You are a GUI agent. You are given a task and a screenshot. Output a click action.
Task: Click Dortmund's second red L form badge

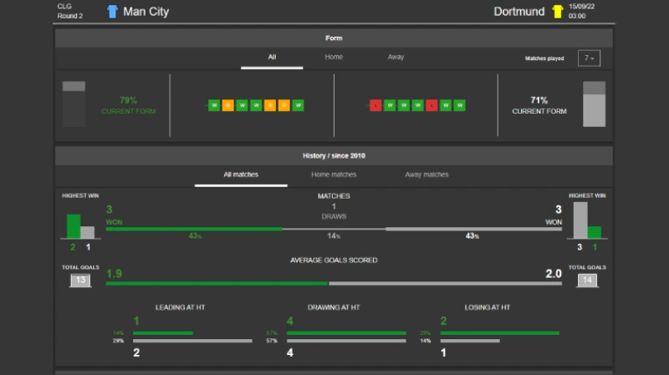432,105
